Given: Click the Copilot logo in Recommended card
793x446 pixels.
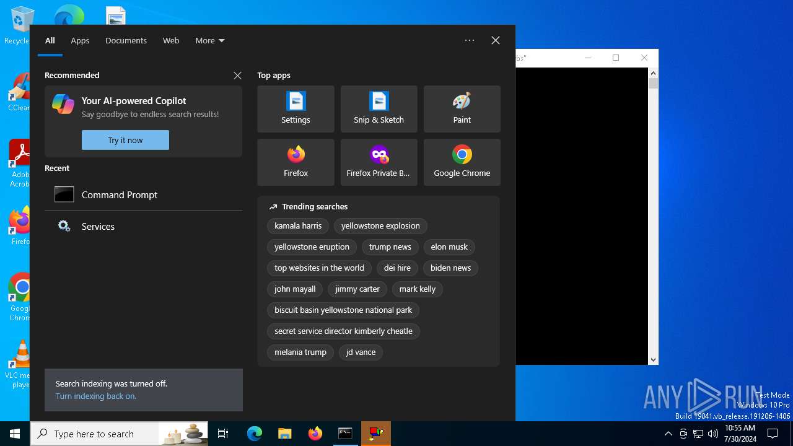Looking at the screenshot, I should click(x=63, y=104).
